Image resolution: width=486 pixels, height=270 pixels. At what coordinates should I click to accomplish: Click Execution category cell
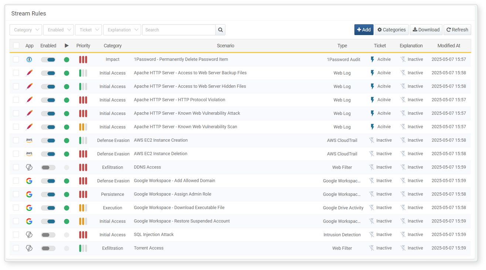112,208
